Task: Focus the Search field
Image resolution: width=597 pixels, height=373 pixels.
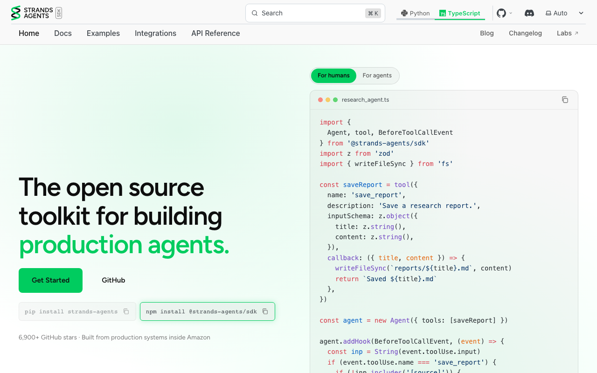Action: 315,13
